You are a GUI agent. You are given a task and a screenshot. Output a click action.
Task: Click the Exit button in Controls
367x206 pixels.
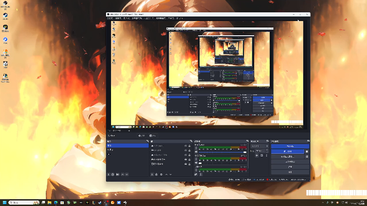(290, 172)
